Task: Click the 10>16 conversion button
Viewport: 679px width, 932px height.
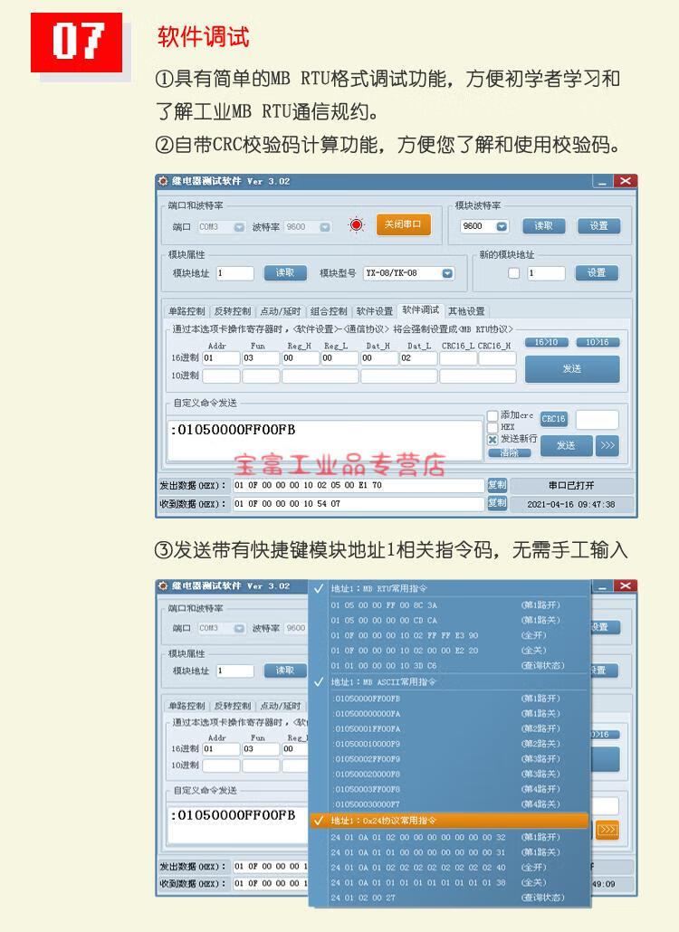Action: [598, 342]
